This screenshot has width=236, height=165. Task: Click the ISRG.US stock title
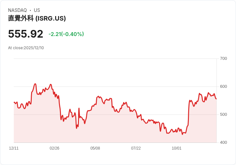pyautogui.click(x=37, y=18)
